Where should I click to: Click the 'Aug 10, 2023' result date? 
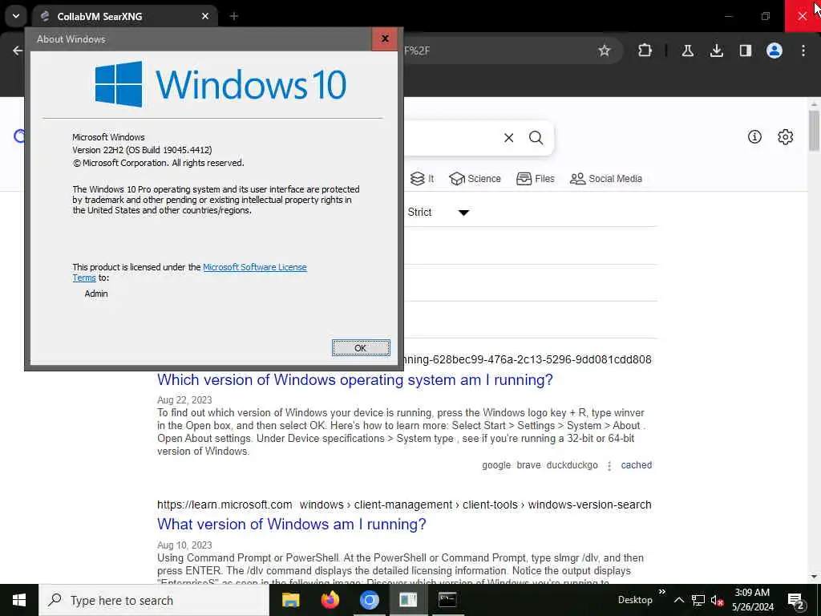pos(184,545)
